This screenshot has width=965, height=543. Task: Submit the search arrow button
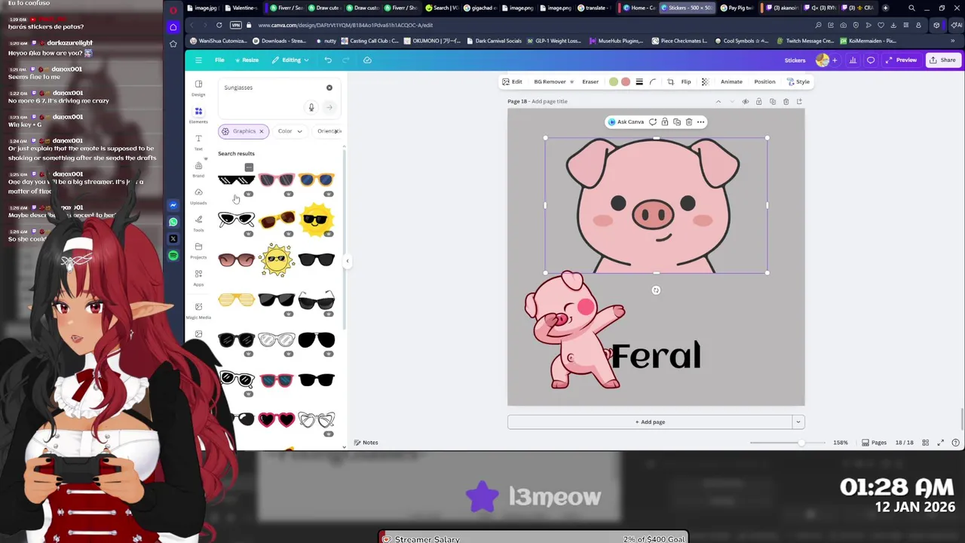329,107
